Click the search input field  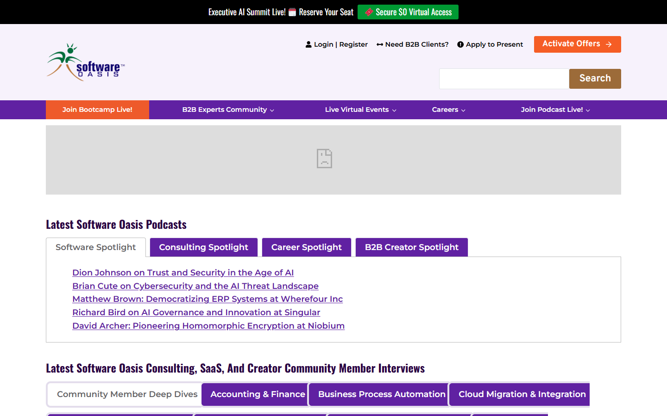504,79
